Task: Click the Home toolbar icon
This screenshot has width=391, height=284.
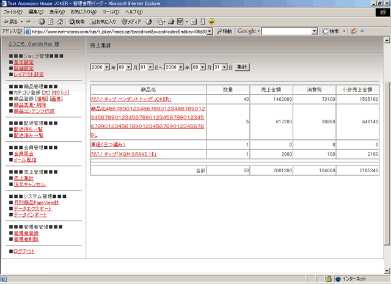Action: click(x=60, y=21)
